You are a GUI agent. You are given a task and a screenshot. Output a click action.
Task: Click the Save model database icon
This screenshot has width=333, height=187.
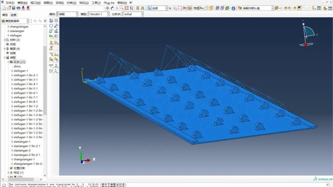pos(14,8)
